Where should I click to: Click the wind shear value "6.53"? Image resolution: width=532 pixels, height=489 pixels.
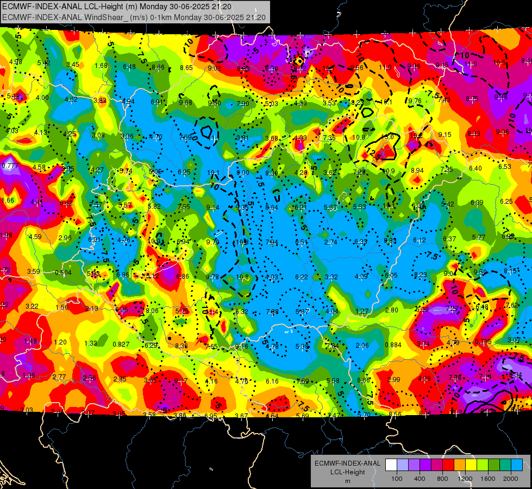(505, 166)
